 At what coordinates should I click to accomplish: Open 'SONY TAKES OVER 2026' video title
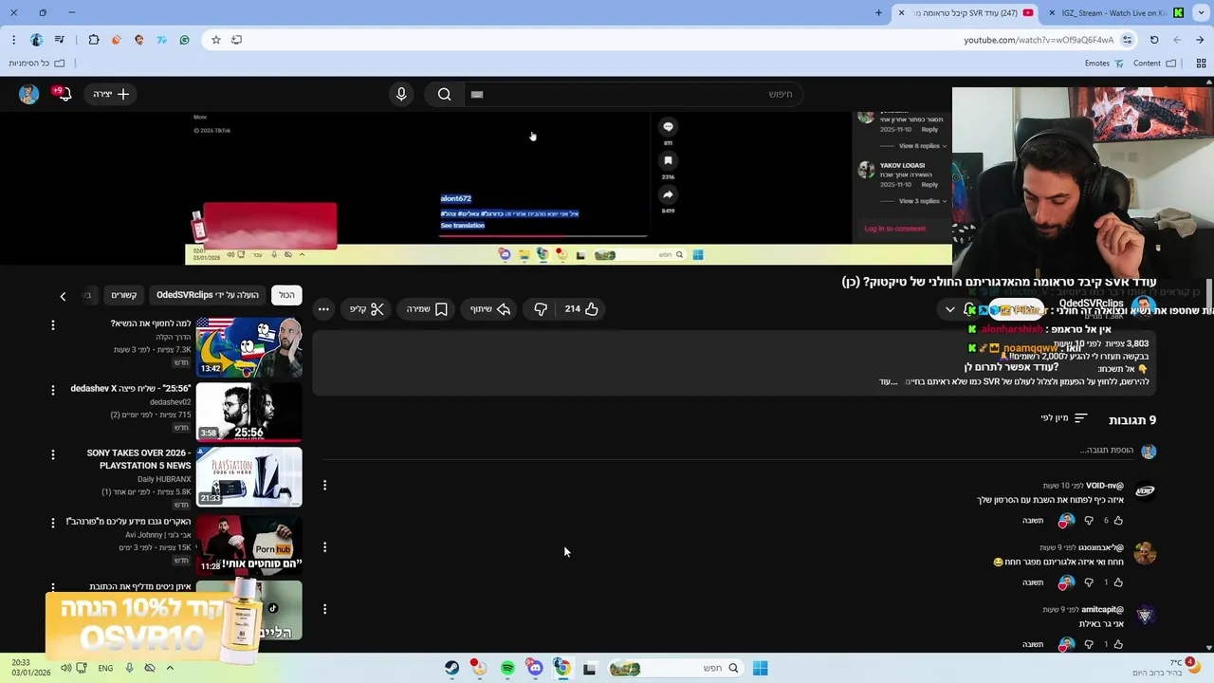point(139,459)
